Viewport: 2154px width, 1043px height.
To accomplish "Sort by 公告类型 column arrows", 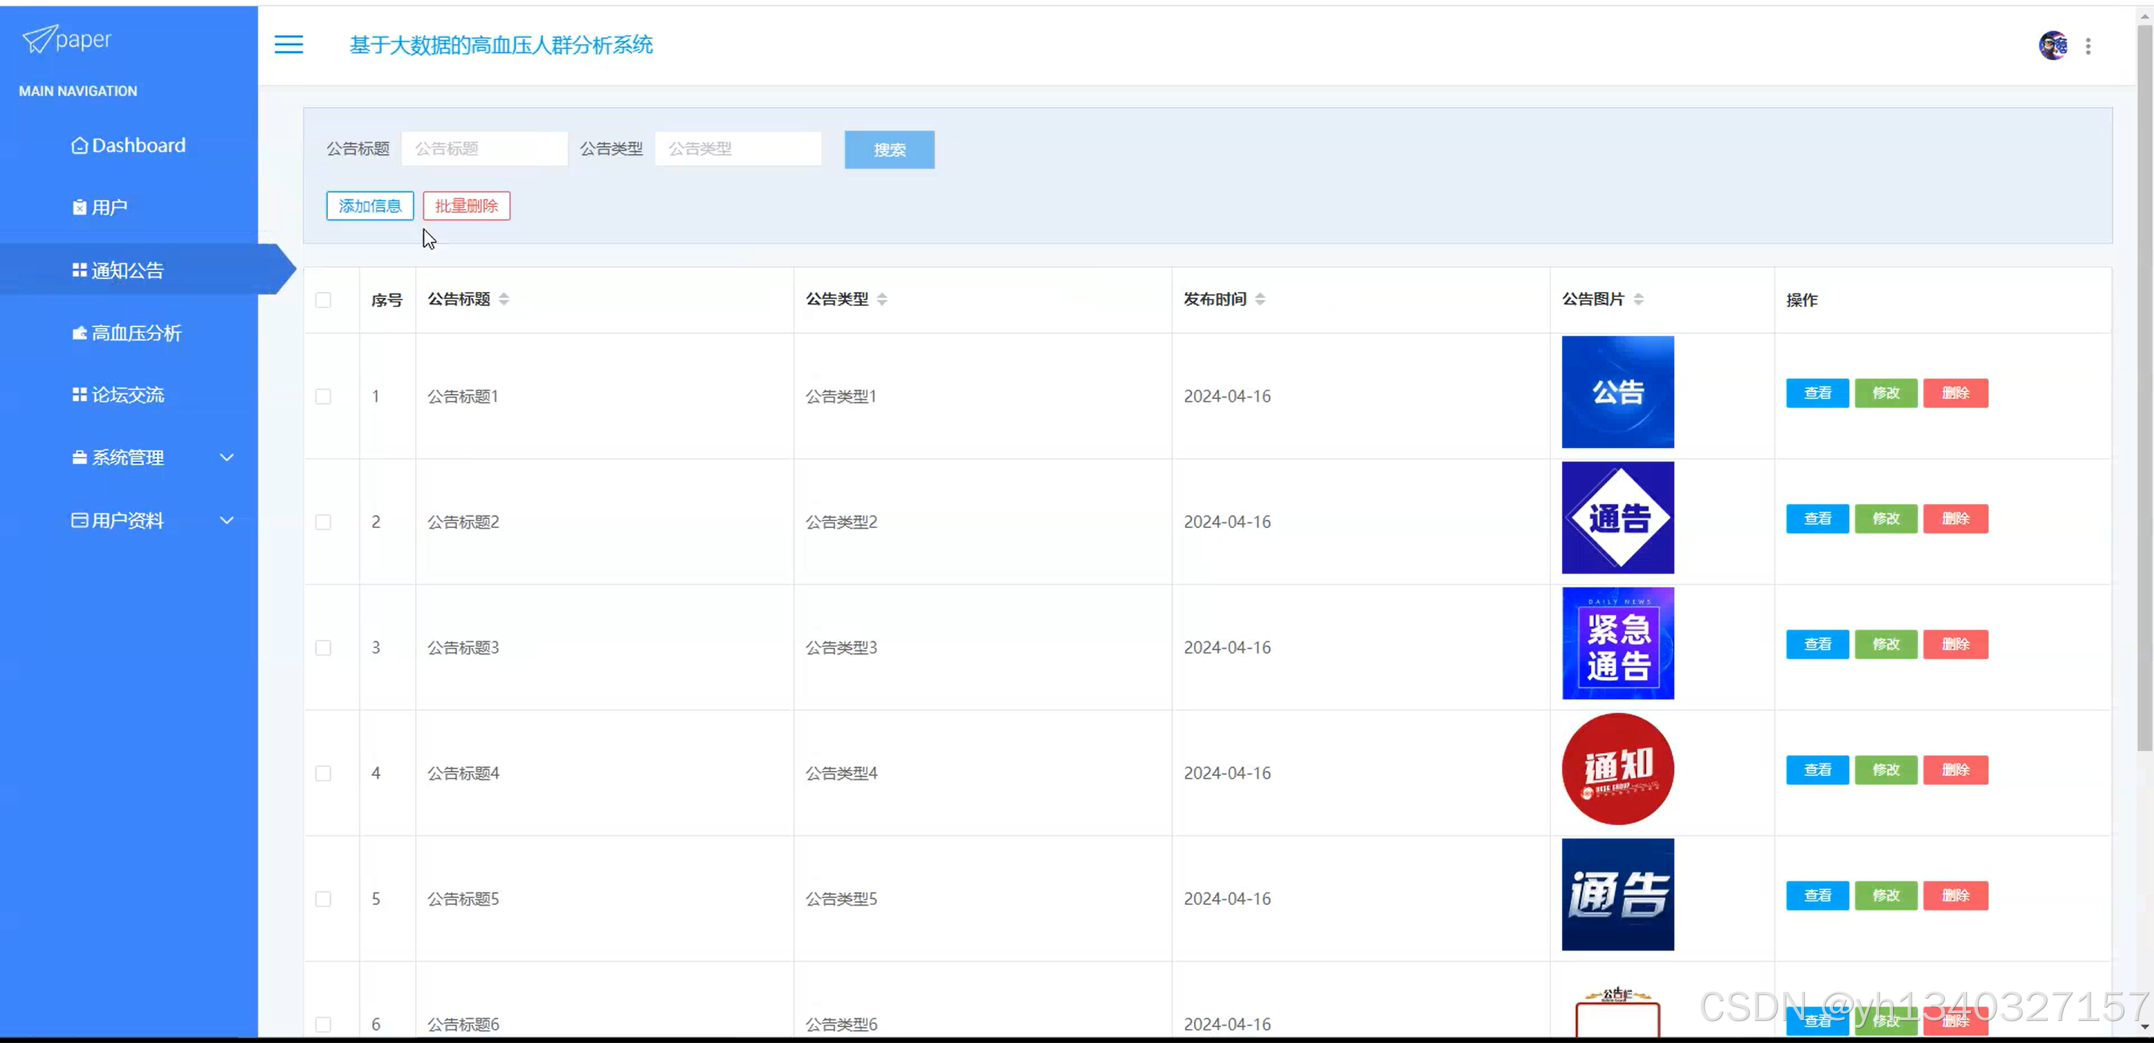I will pyautogui.click(x=882, y=299).
